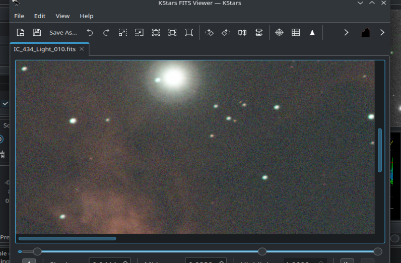
Task: Expand the rightmost toolbar overflow chevron
Action: click(x=382, y=32)
